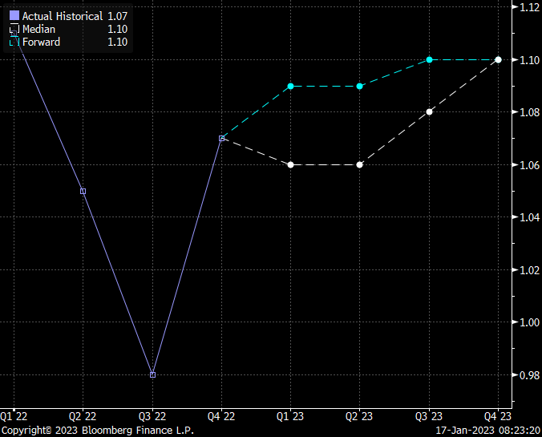Image resolution: width=542 pixels, height=437 pixels.
Task: Click the Median legend marker box
Action: 14,30
